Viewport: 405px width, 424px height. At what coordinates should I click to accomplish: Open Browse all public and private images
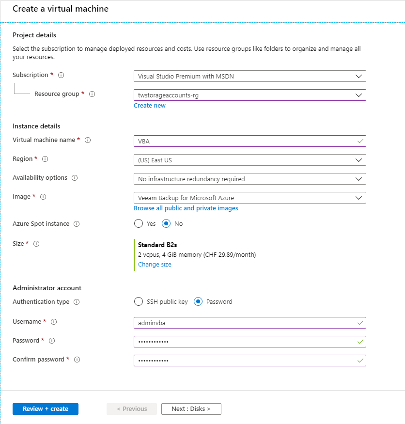pyautogui.click(x=186, y=208)
